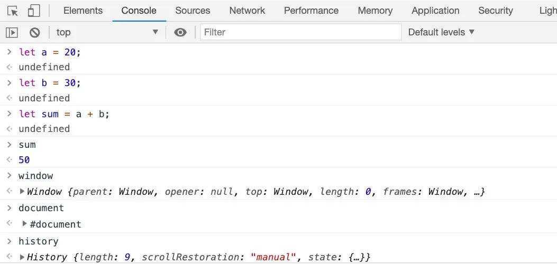Switch to the Sources tab
Image resolution: width=557 pixels, height=264 pixels.
(x=193, y=11)
